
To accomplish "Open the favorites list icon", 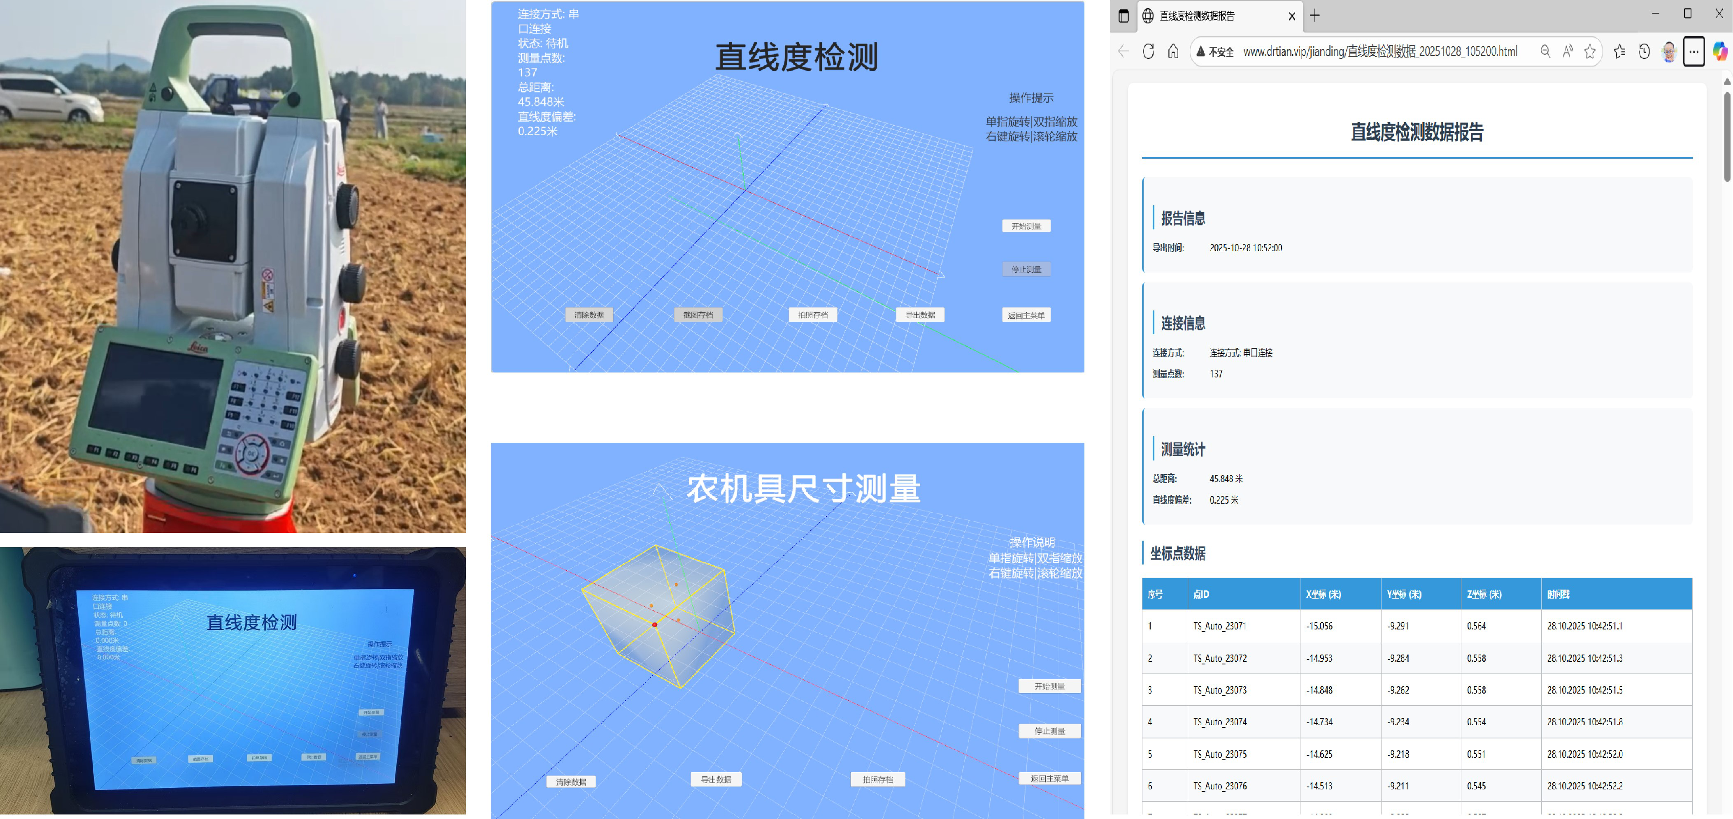I will [1619, 51].
